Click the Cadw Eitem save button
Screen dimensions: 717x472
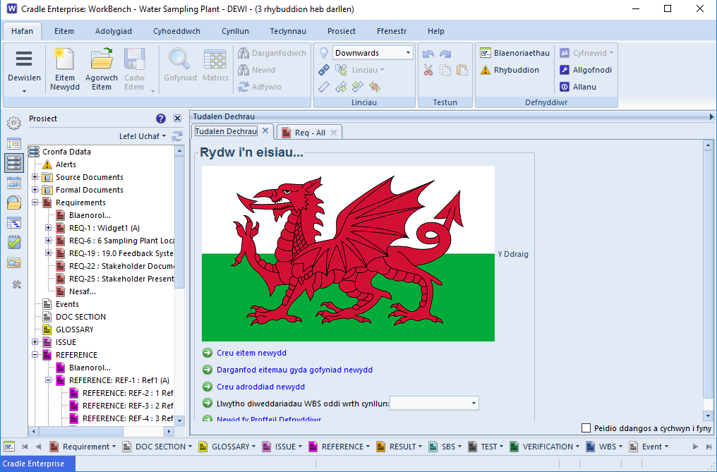click(x=136, y=68)
